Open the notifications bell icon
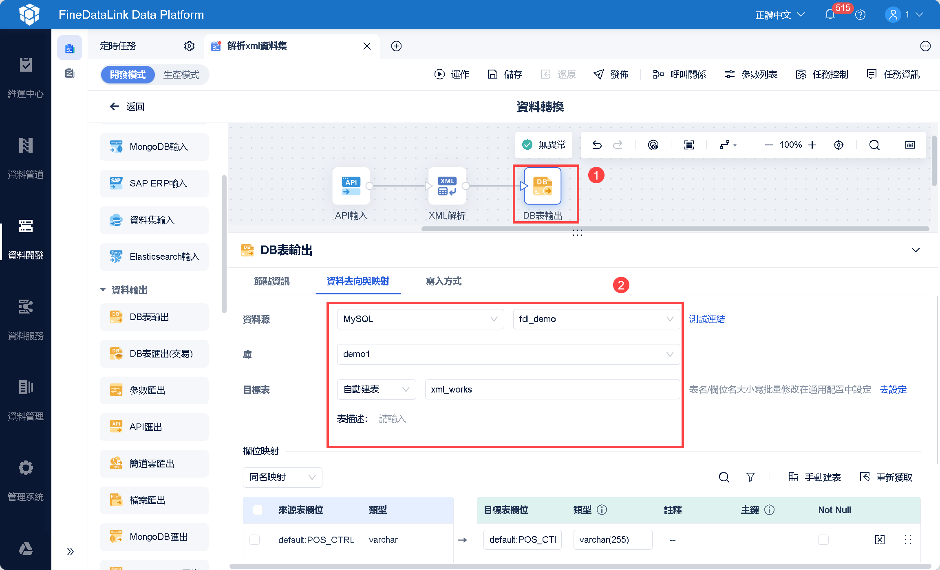The width and height of the screenshot is (940, 570). (x=830, y=15)
